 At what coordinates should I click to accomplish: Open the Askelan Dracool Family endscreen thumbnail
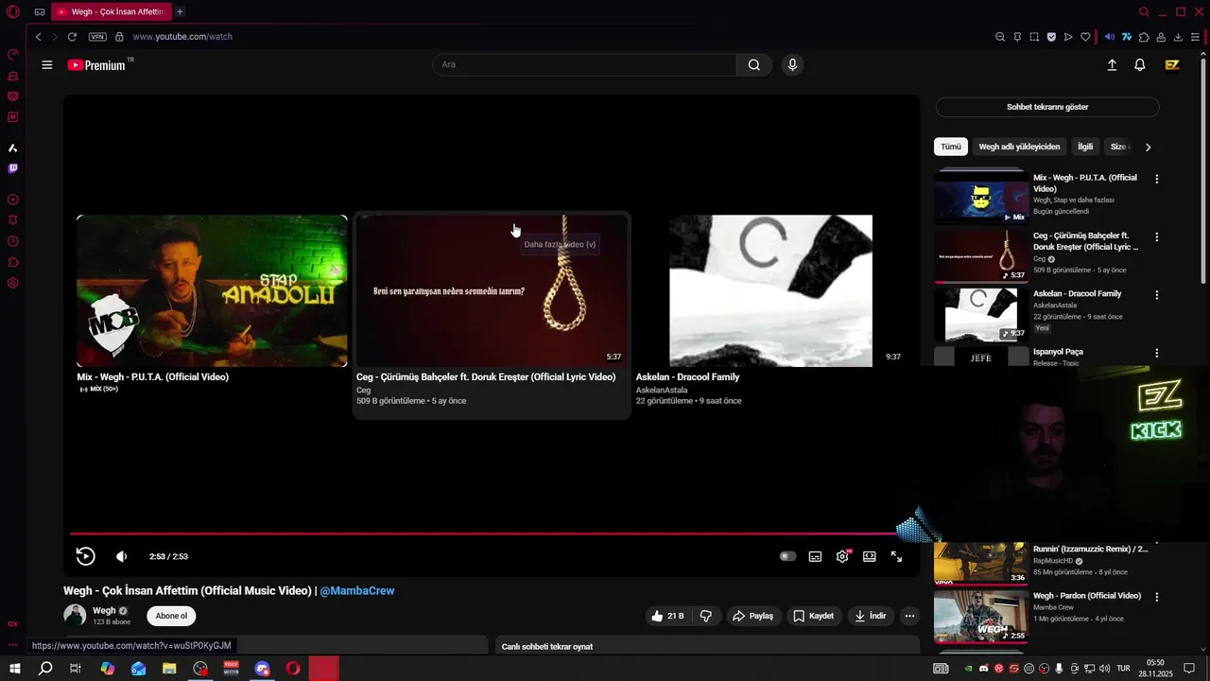click(770, 290)
